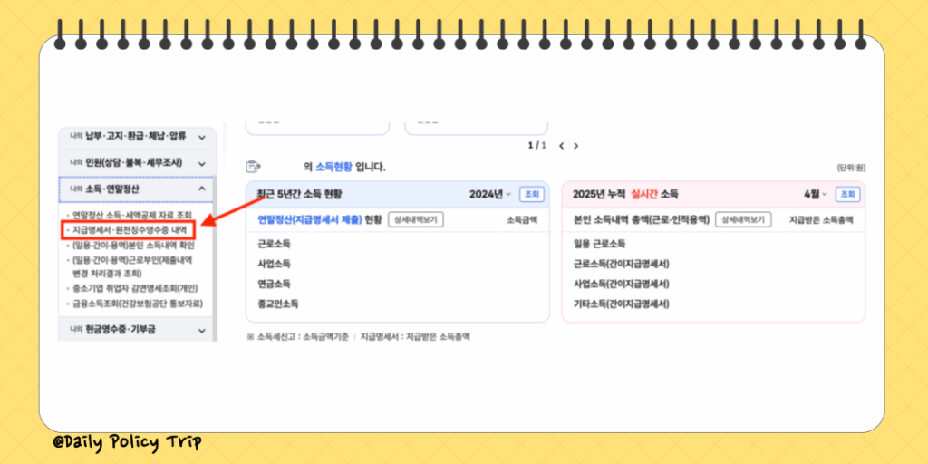Select 사업소득(간이지급명세서) row

click(x=713, y=284)
